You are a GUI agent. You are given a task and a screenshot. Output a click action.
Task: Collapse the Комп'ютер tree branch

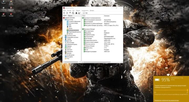[64, 20]
